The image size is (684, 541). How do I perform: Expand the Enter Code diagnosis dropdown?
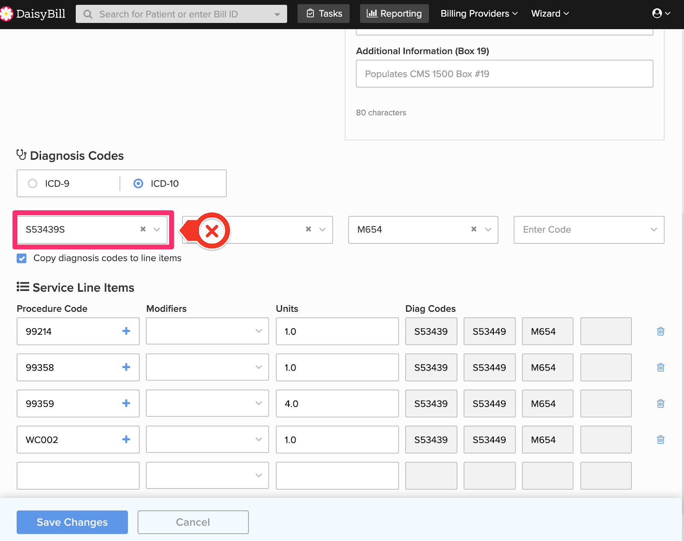tap(653, 230)
